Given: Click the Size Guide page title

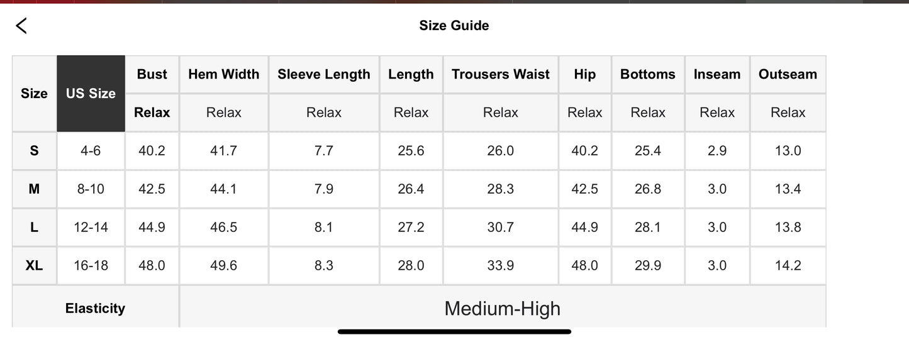Looking at the screenshot, I should [454, 26].
